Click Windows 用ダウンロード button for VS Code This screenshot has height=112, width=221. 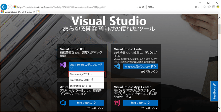140,66
